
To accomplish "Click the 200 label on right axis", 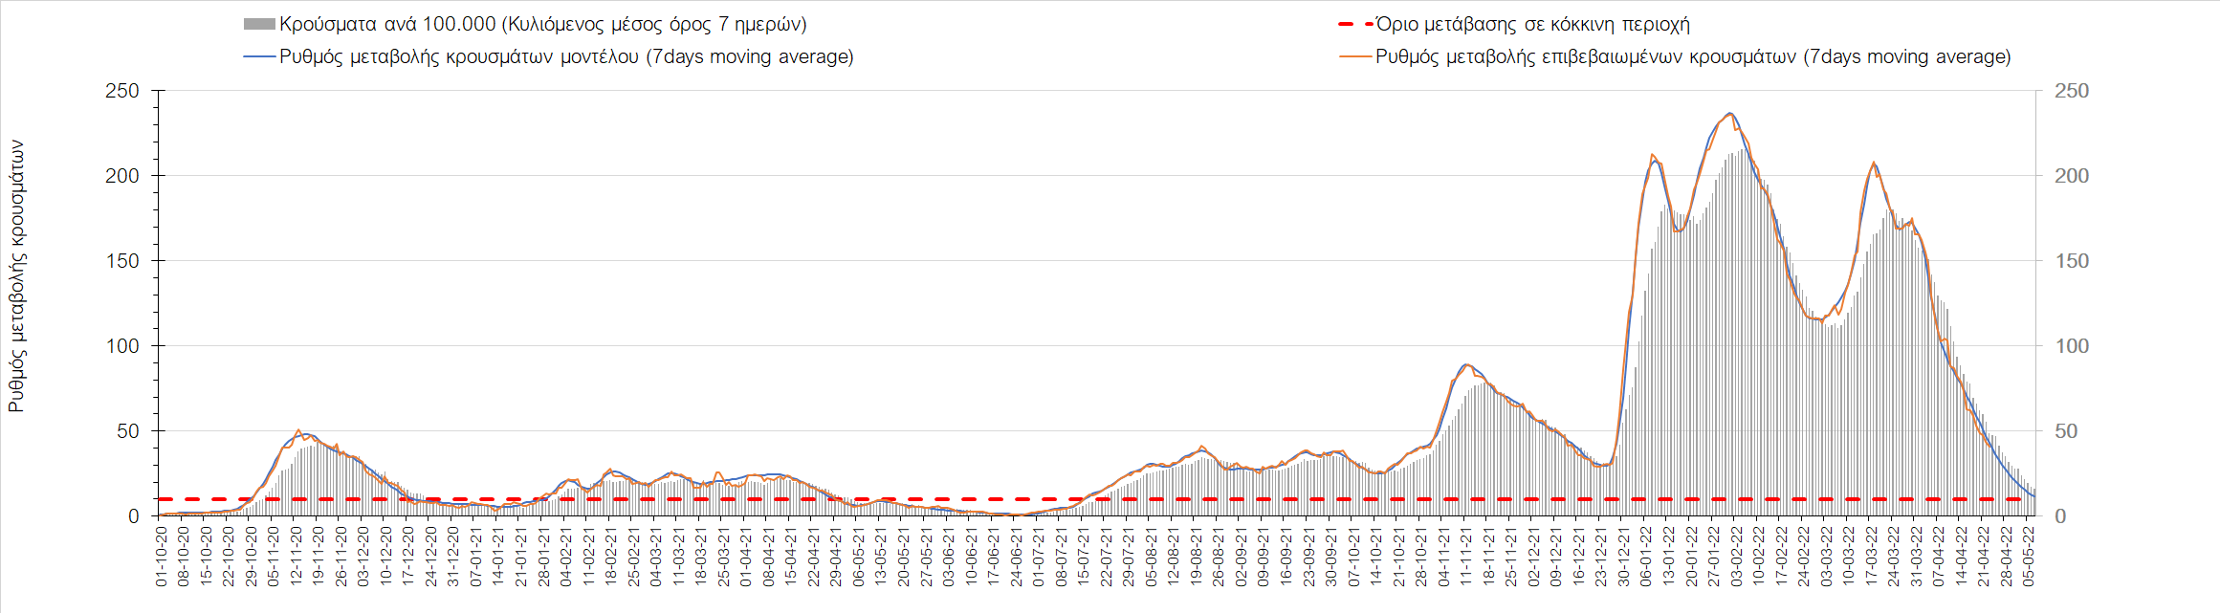I will click(x=2072, y=176).
